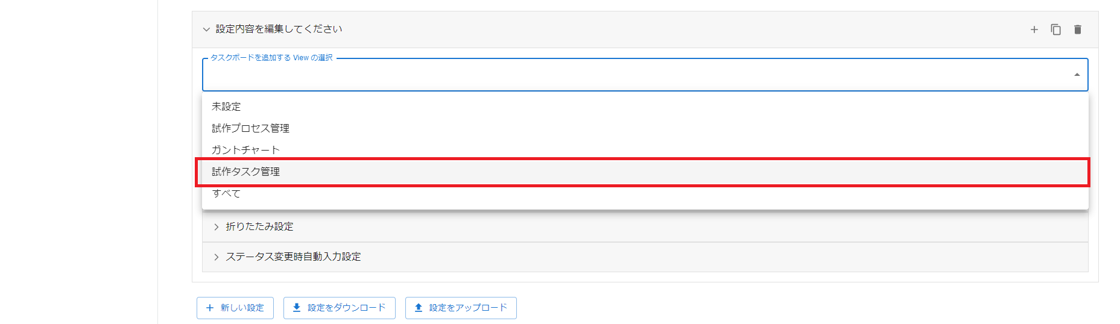
Task: Collapse the 設定内容を編集してください section chevron
Action: 206,30
